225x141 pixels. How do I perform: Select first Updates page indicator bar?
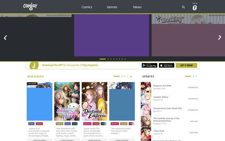188,76
